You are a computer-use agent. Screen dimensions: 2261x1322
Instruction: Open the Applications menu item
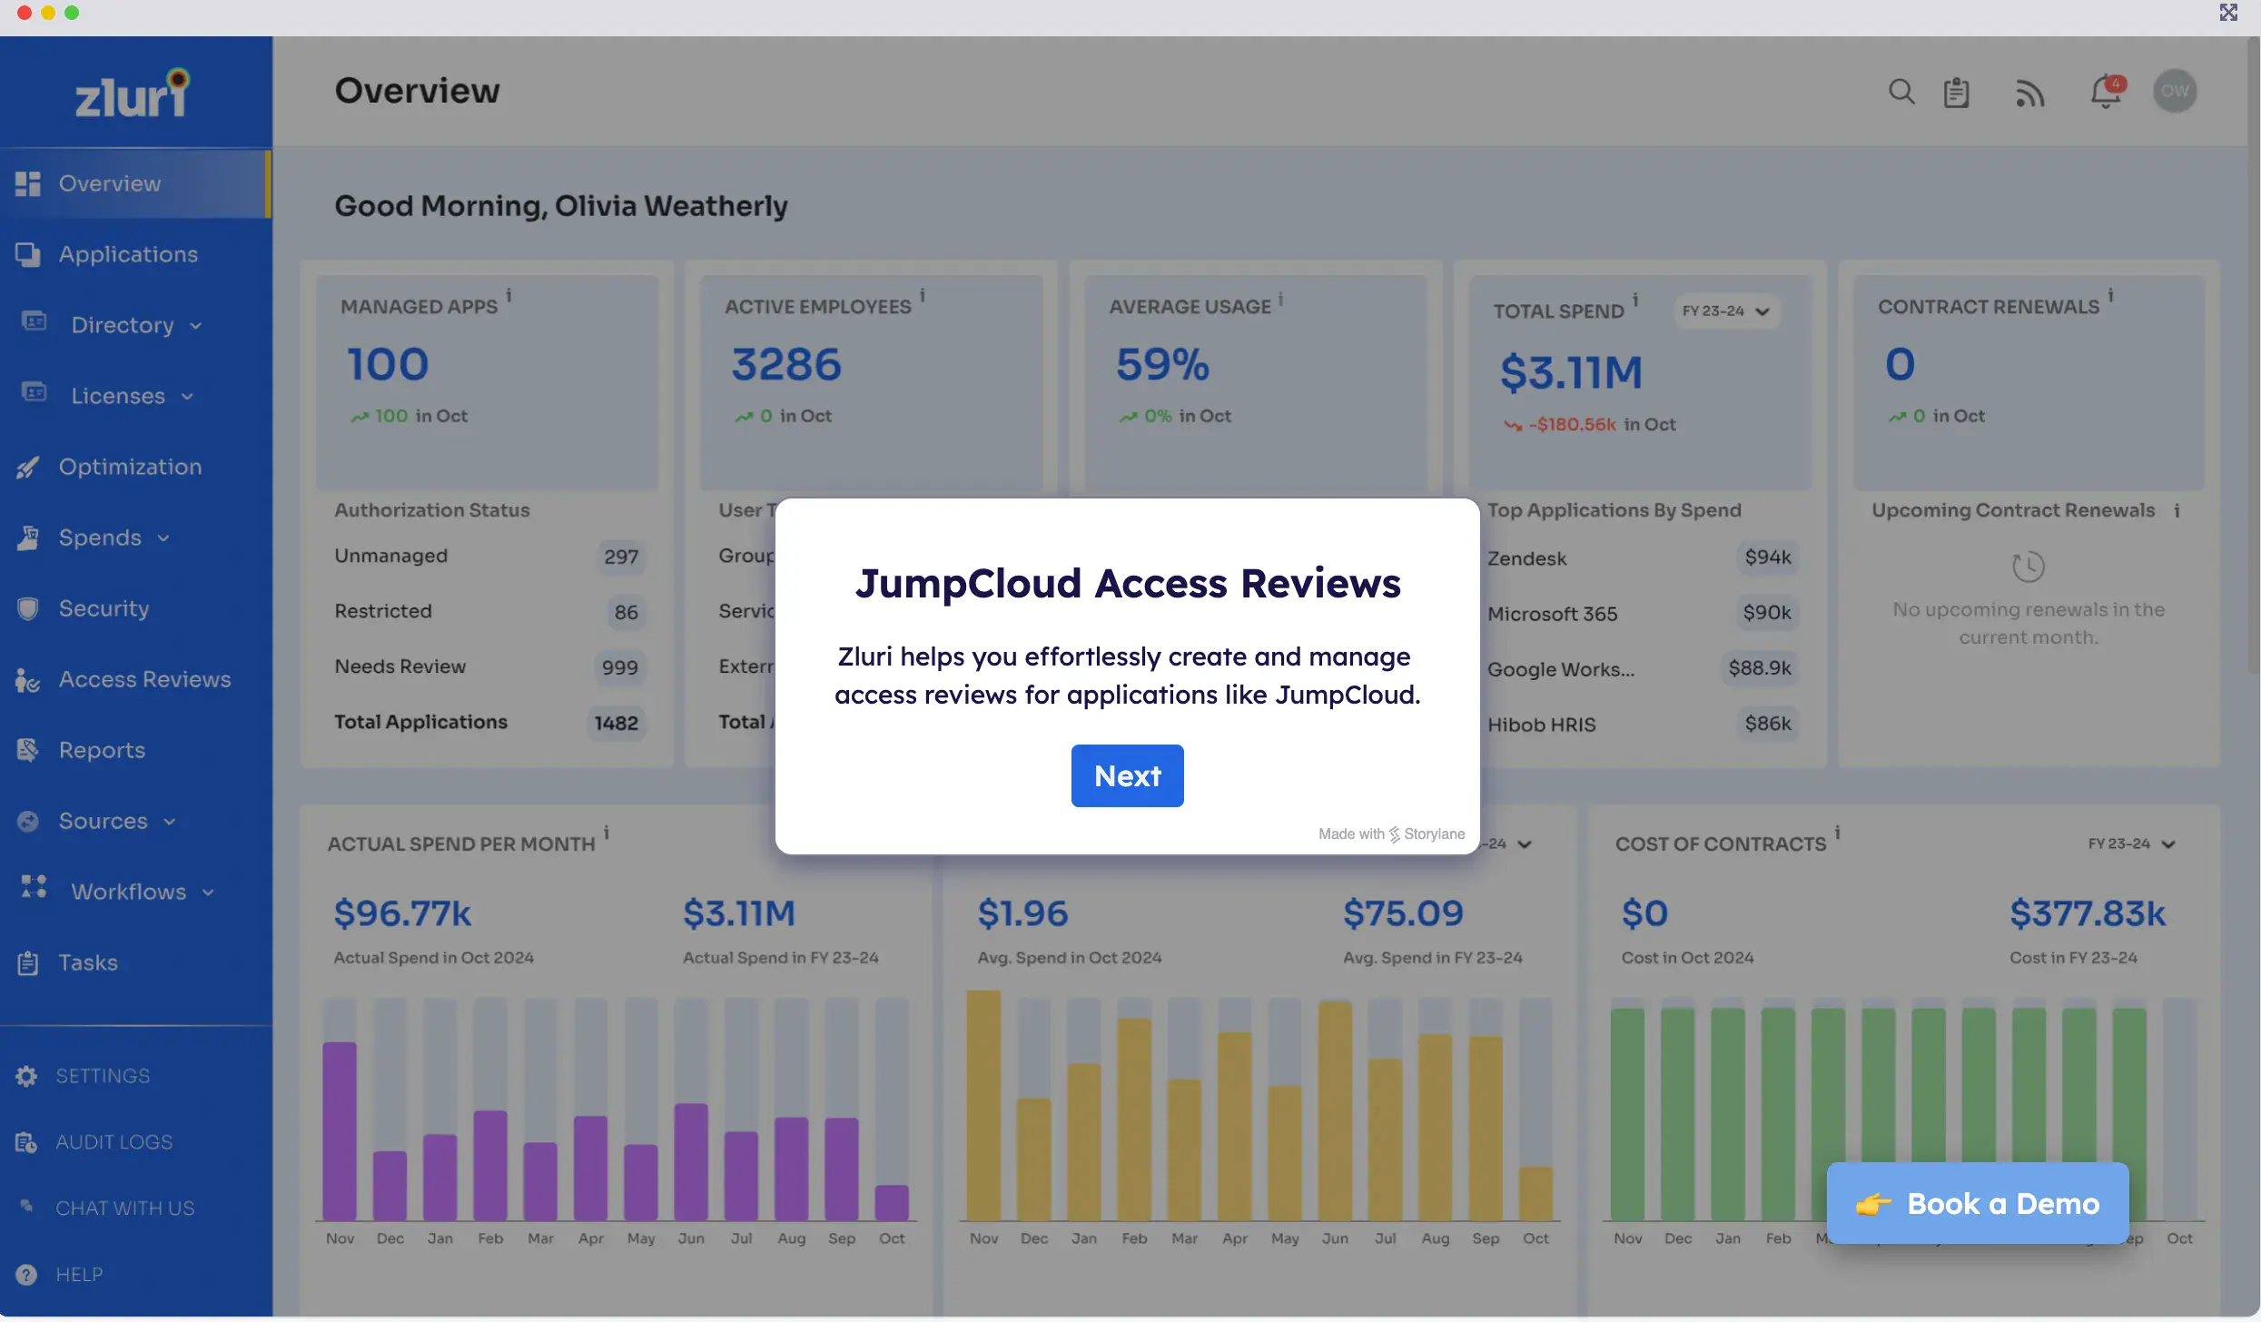136,254
